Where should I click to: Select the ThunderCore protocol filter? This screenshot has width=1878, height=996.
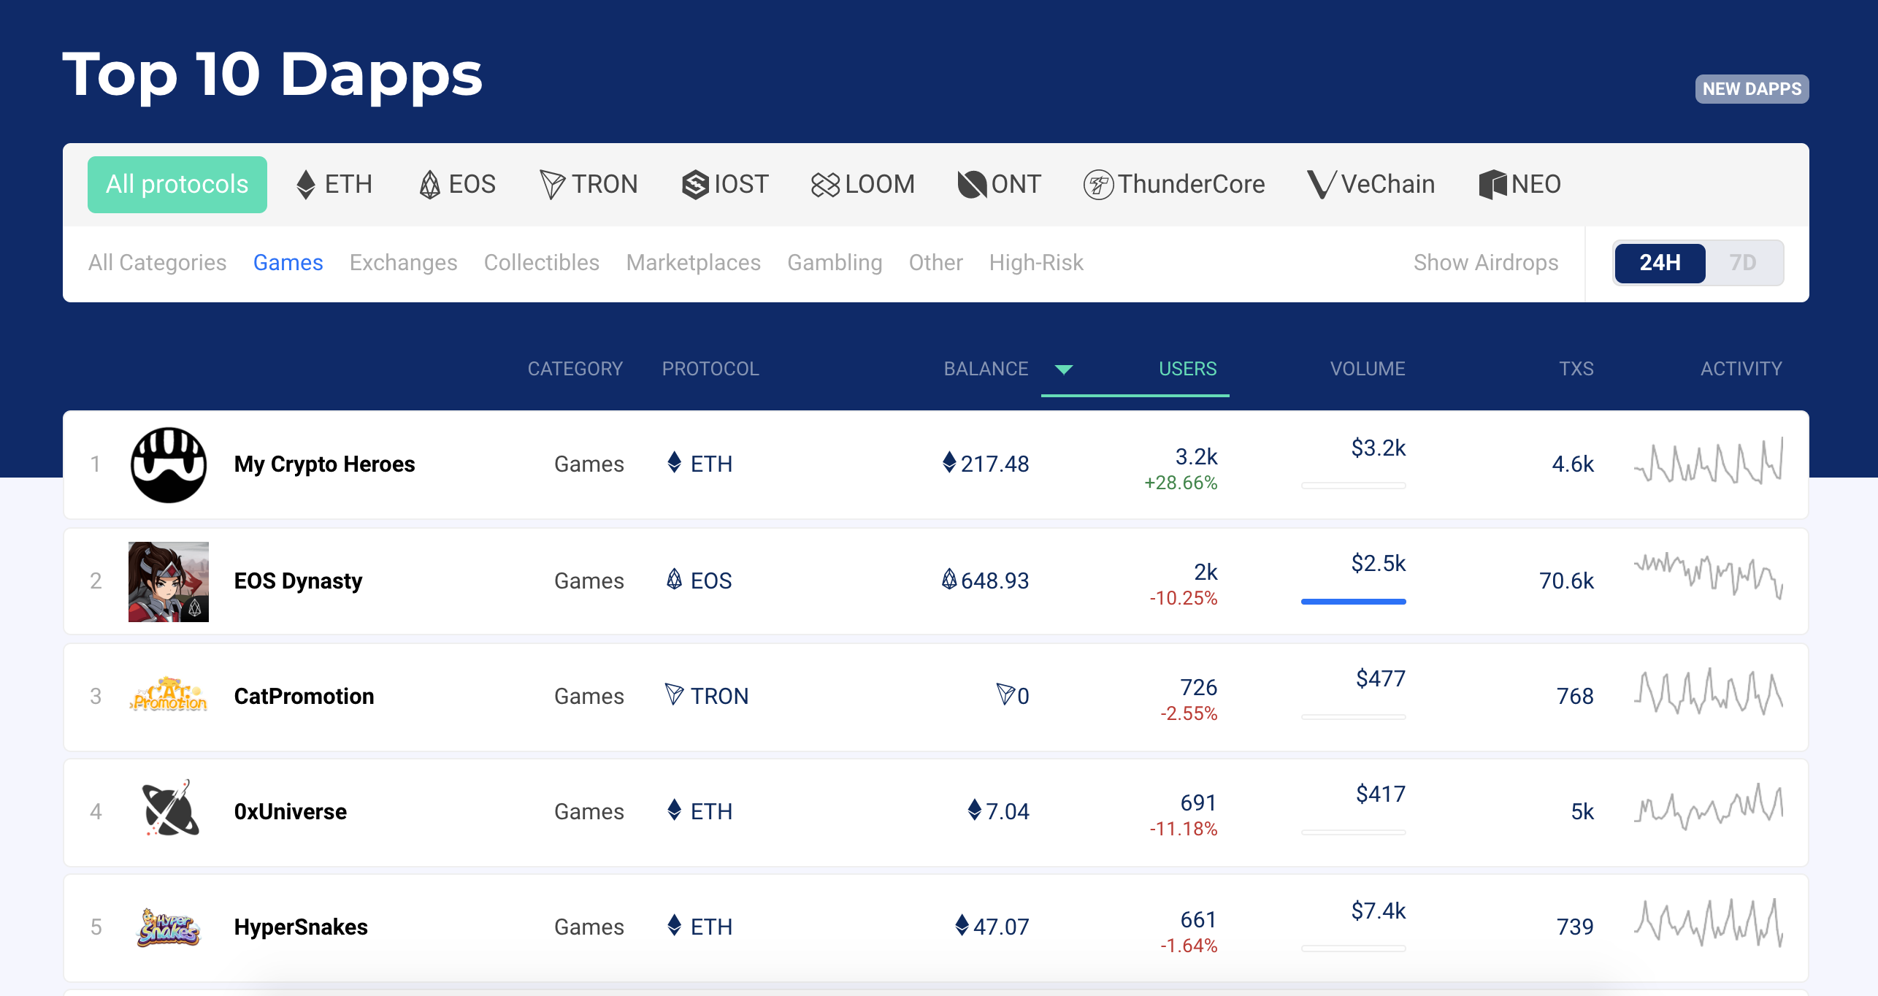(1174, 184)
